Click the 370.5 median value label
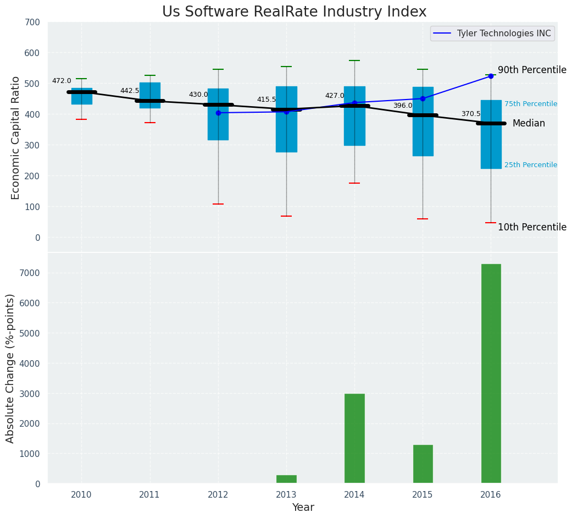The height and width of the screenshot is (518, 572). (x=470, y=114)
